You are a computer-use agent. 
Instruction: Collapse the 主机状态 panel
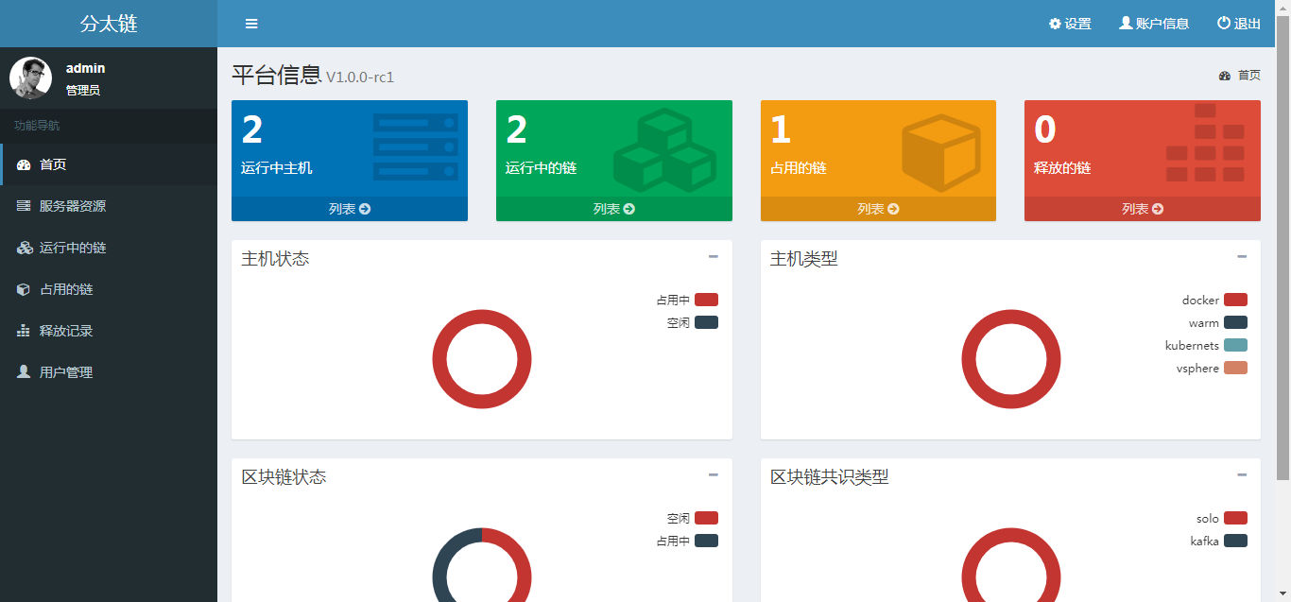pyautogui.click(x=714, y=256)
